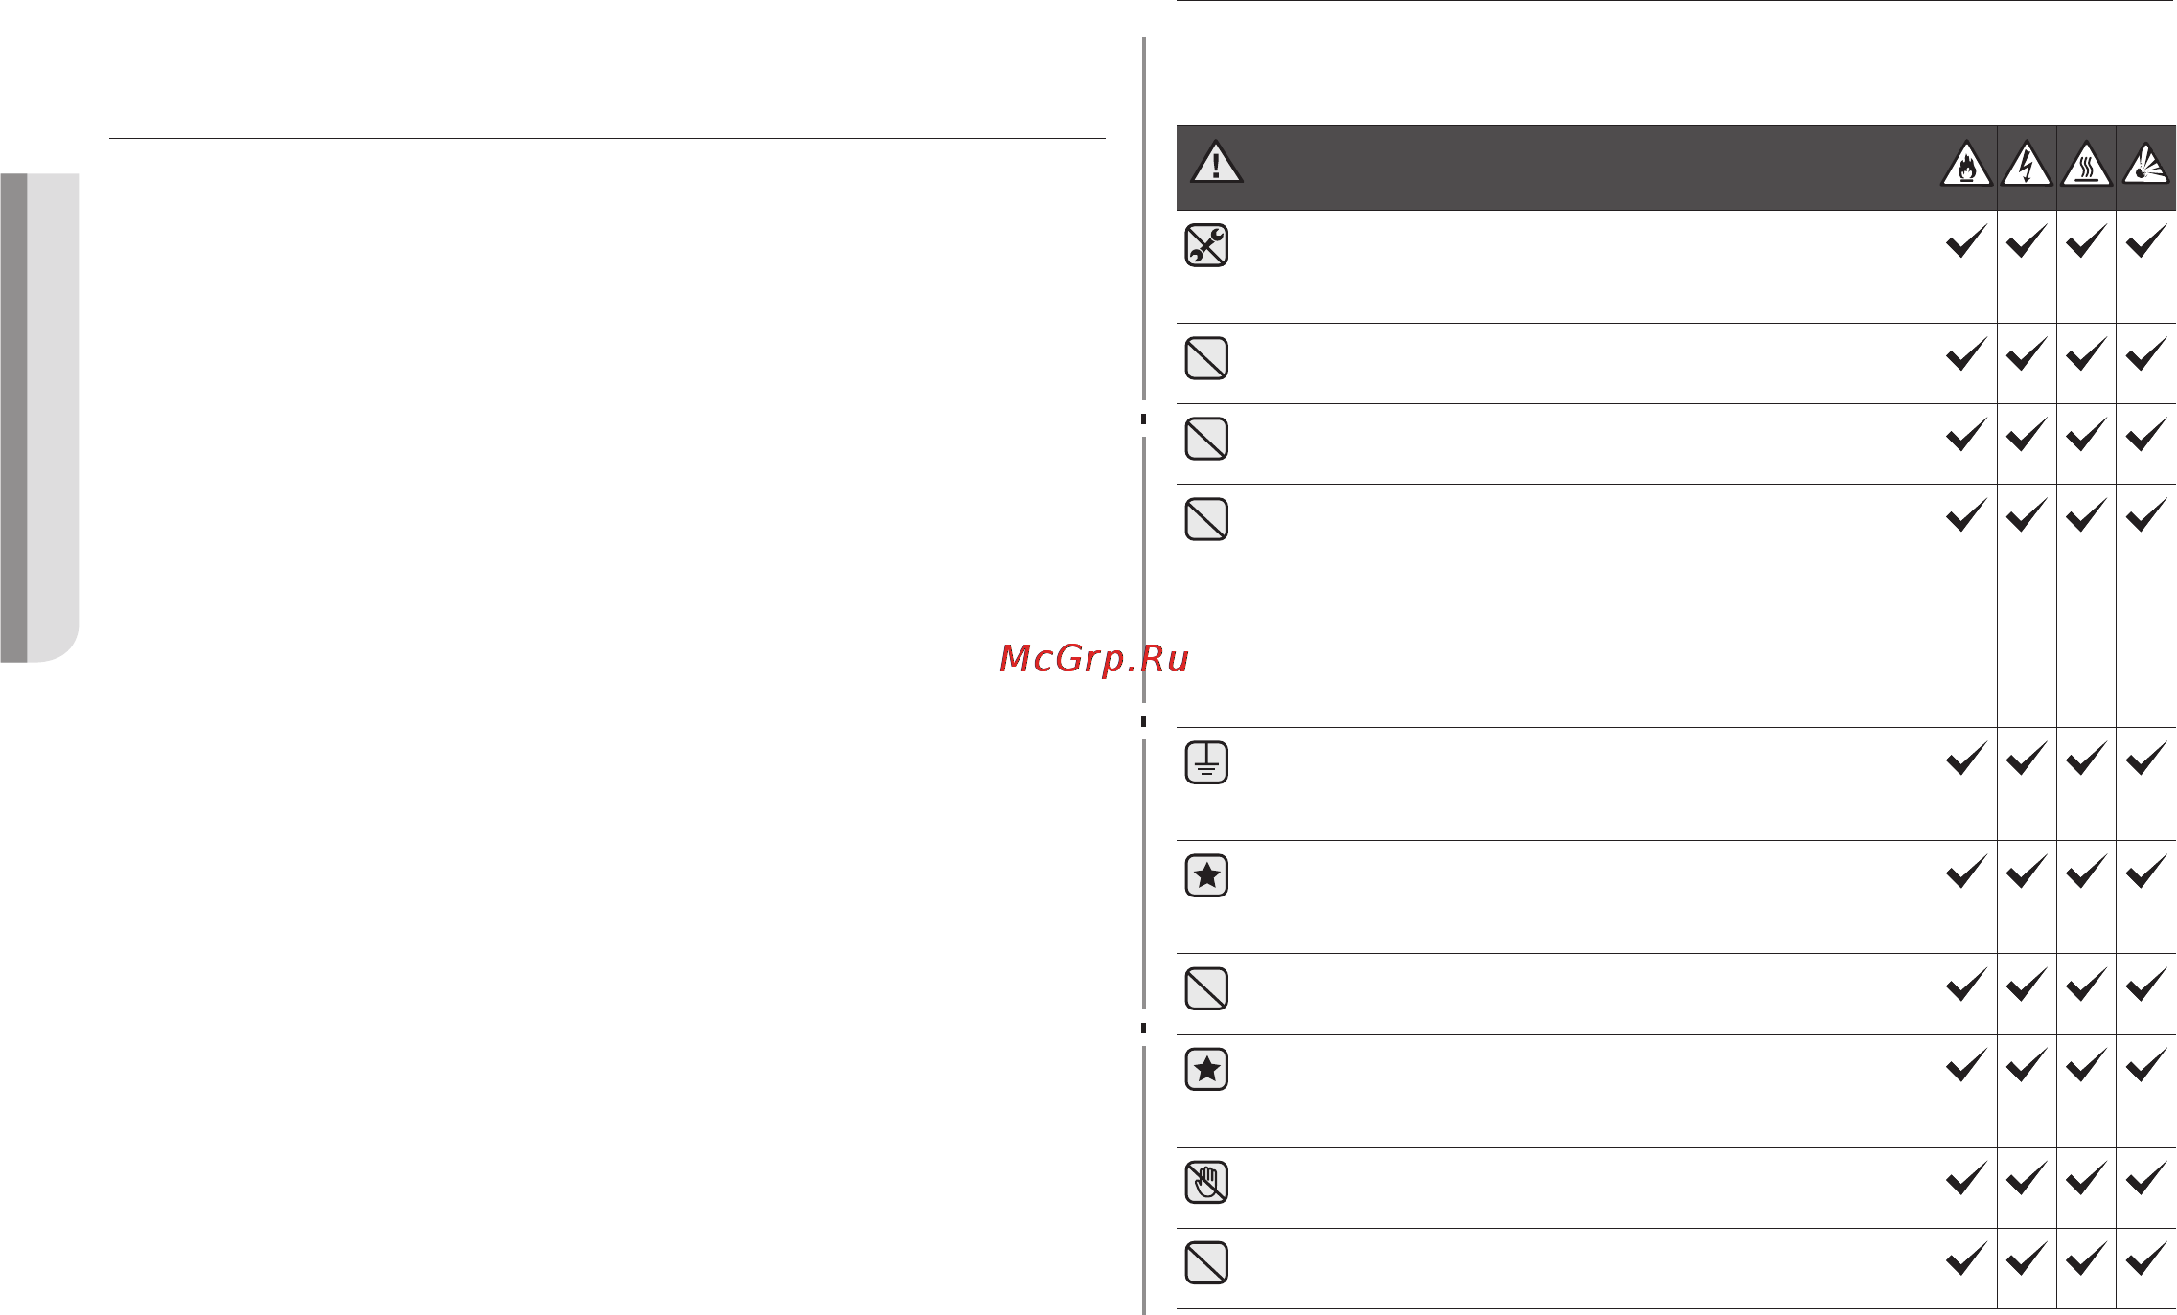Click the grounding earth symbol icon
This screenshot has width=2177, height=1315.
1206,762
